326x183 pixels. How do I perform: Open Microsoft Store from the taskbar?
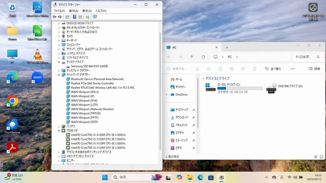coord(211,177)
